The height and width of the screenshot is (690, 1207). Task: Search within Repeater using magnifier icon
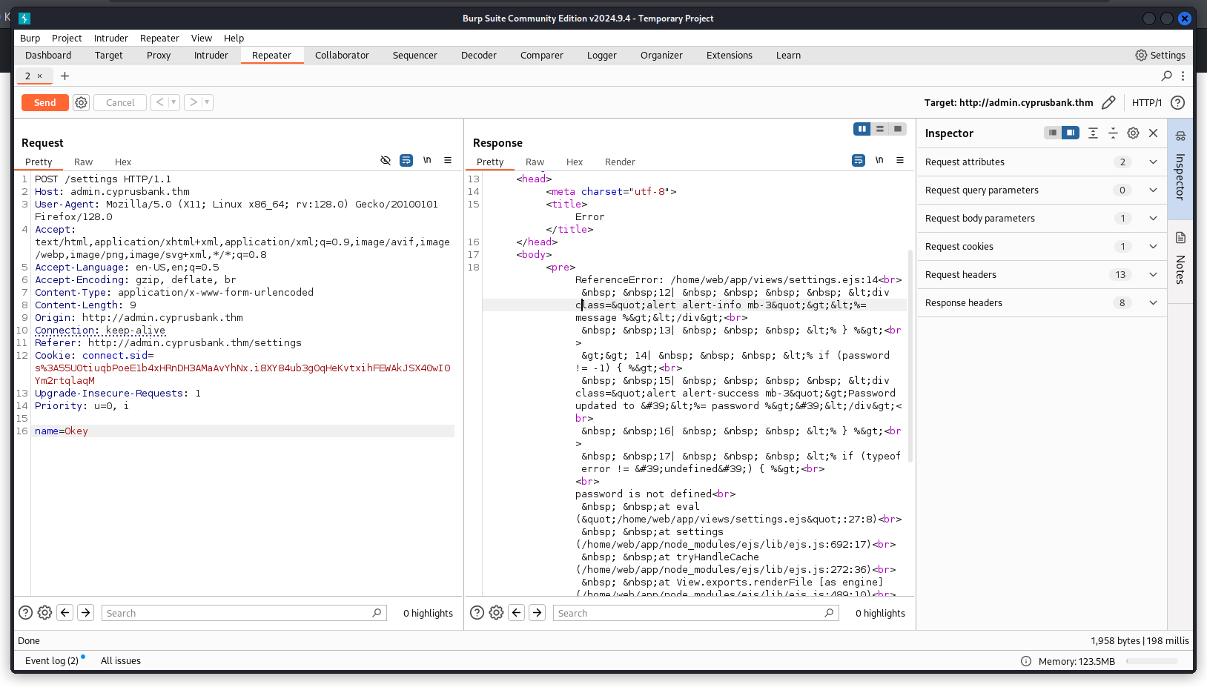pyautogui.click(x=1166, y=76)
